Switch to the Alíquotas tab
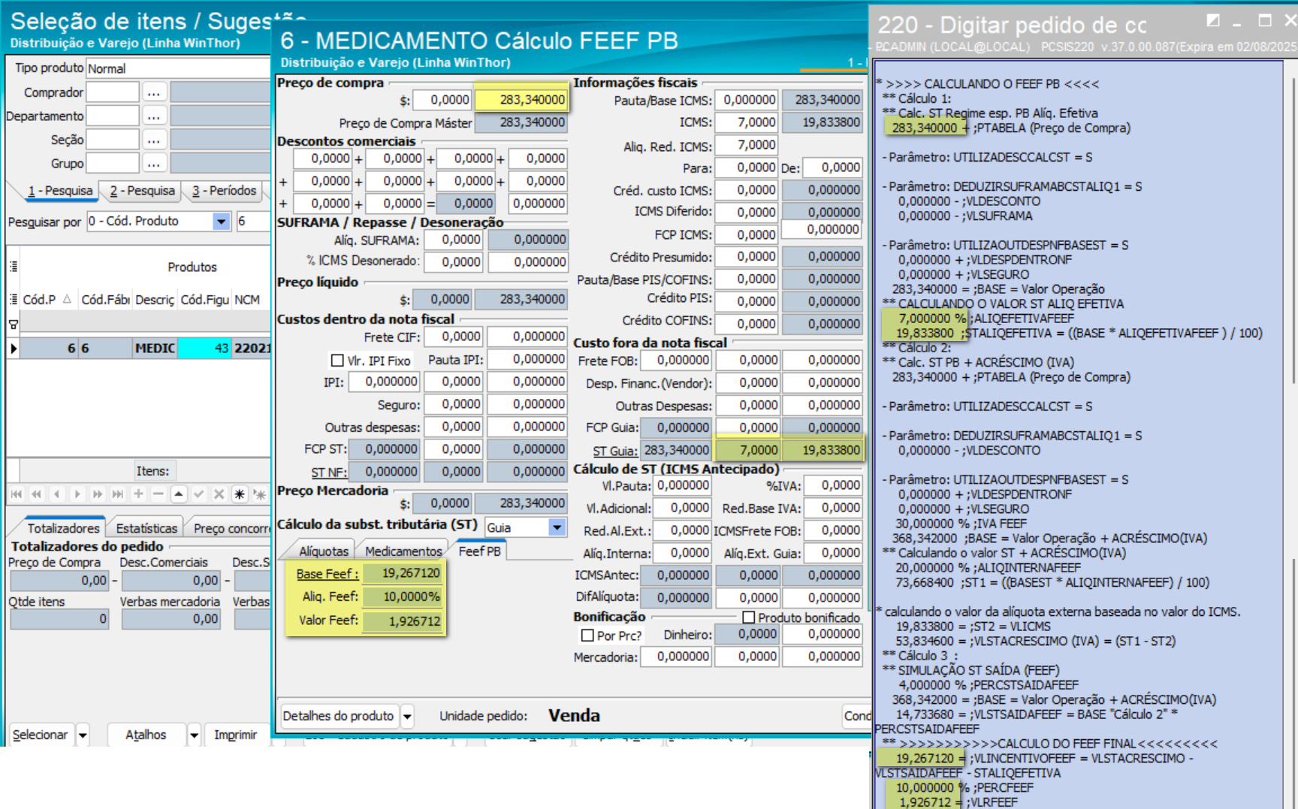This screenshot has width=1298, height=809. pyautogui.click(x=324, y=551)
